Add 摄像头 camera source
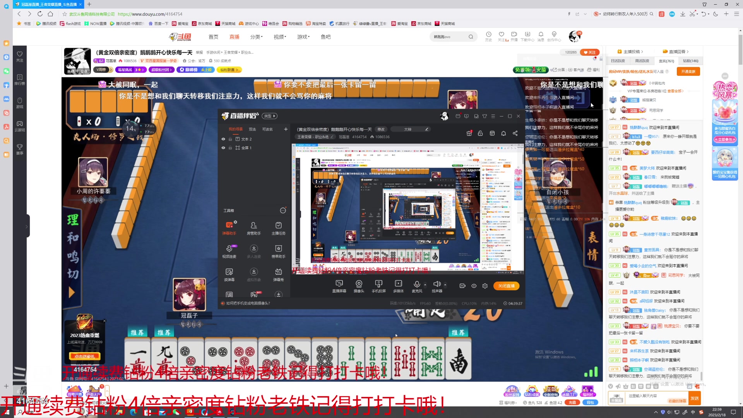This screenshot has width=743, height=418. pos(359,286)
